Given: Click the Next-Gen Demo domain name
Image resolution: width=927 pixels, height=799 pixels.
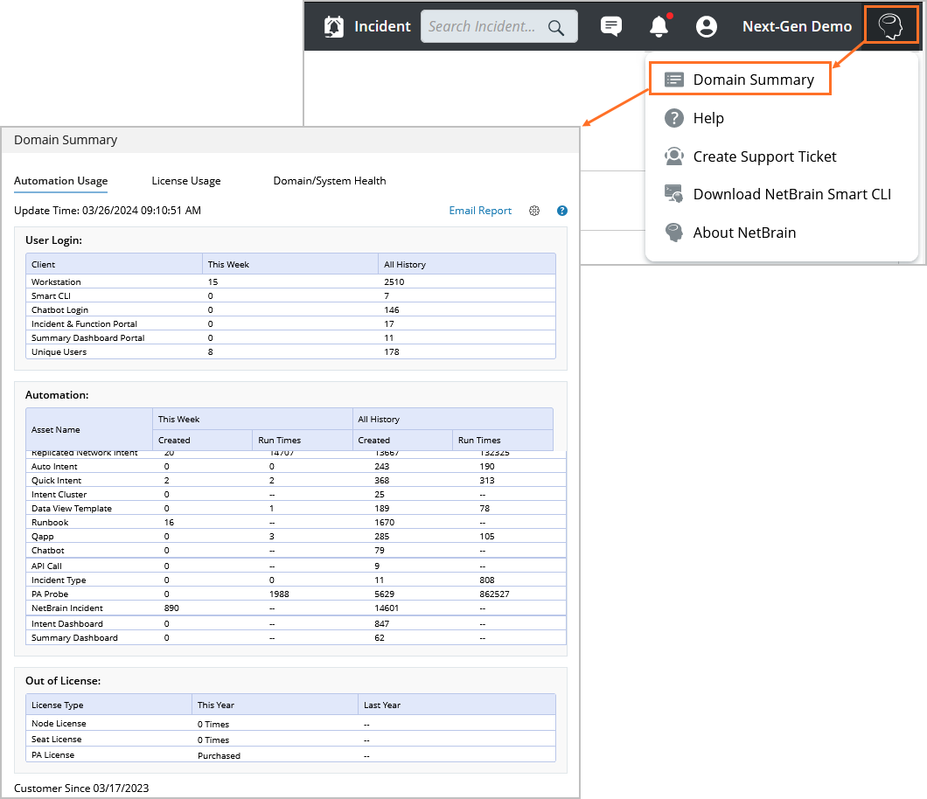Looking at the screenshot, I should [x=797, y=26].
